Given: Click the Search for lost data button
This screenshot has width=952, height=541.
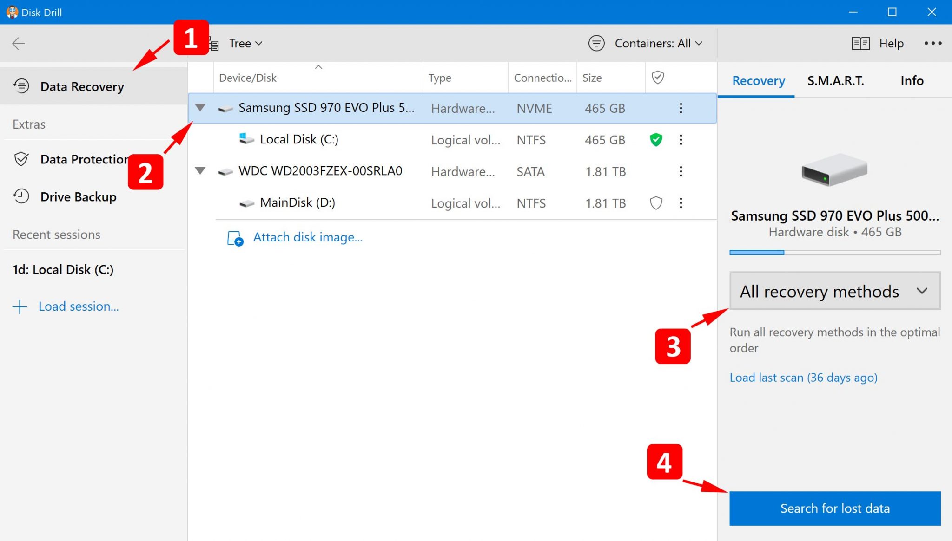Looking at the screenshot, I should click(x=835, y=508).
